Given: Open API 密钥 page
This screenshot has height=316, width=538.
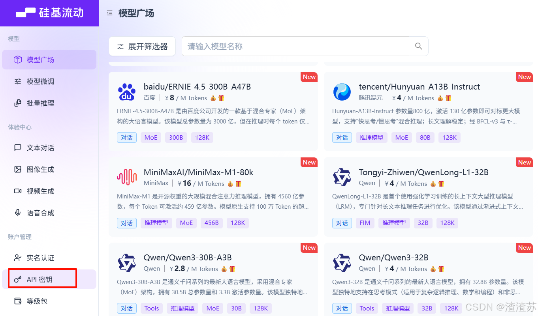Looking at the screenshot, I should click(x=49, y=279).
